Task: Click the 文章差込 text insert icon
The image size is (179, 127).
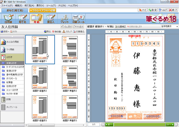Action: 79,32
